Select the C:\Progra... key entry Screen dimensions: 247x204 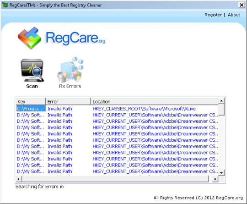pos(31,109)
